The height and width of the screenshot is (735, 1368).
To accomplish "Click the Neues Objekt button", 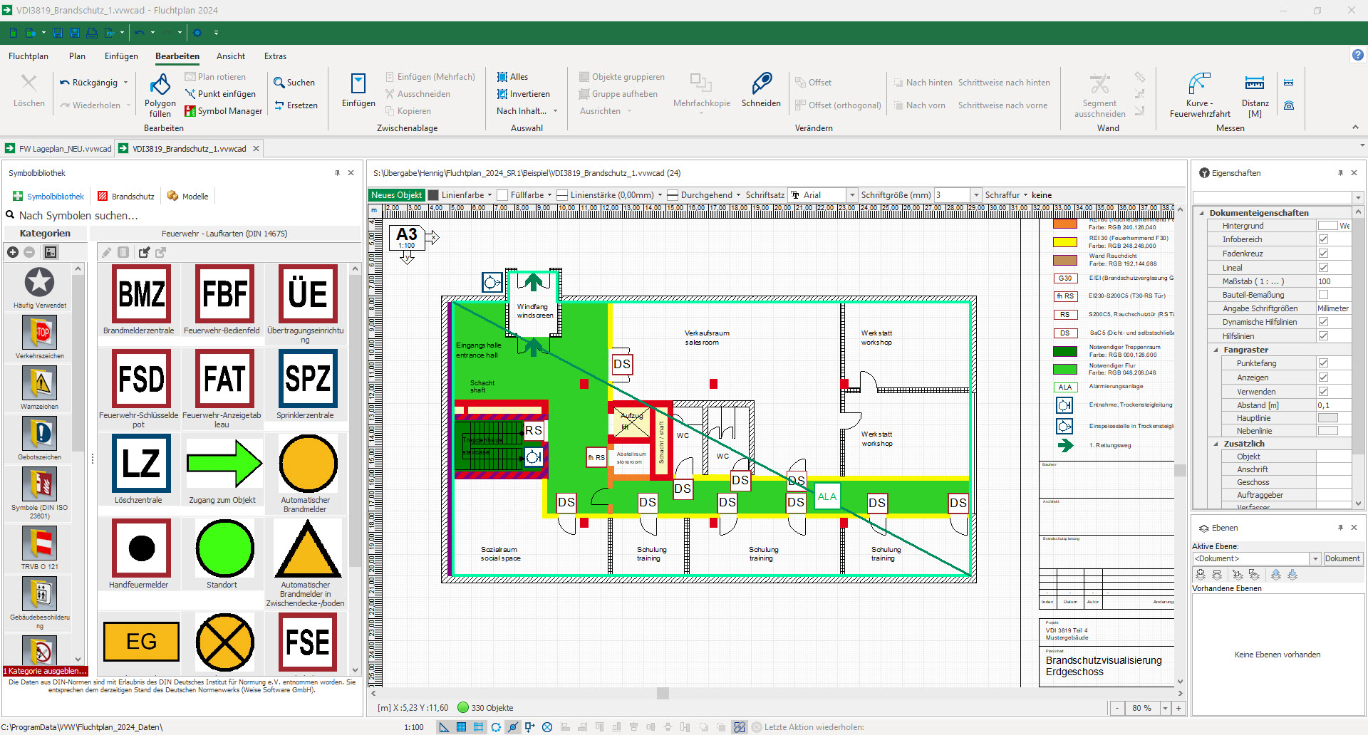I will coord(397,195).
